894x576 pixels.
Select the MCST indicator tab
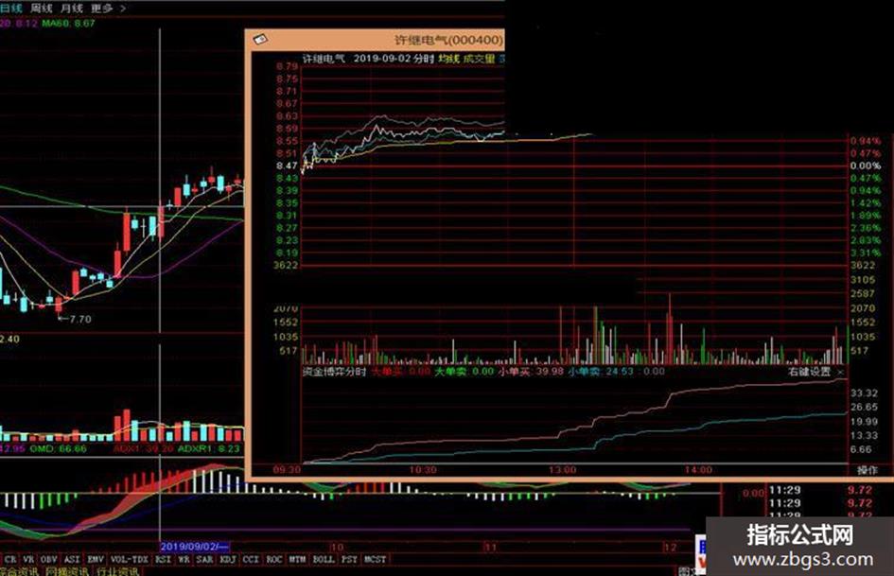tap(376, 560)
